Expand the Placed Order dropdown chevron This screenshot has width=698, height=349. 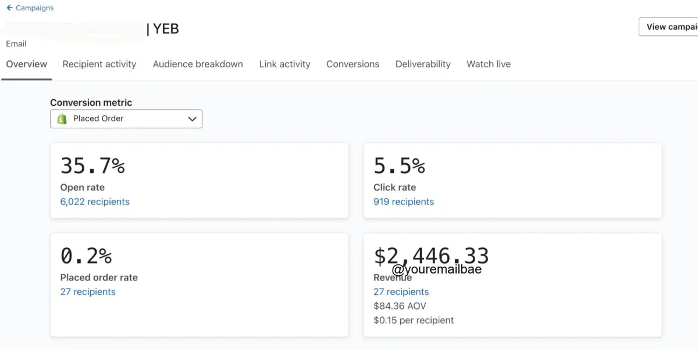pyautogui.click(x=193, y=119)
